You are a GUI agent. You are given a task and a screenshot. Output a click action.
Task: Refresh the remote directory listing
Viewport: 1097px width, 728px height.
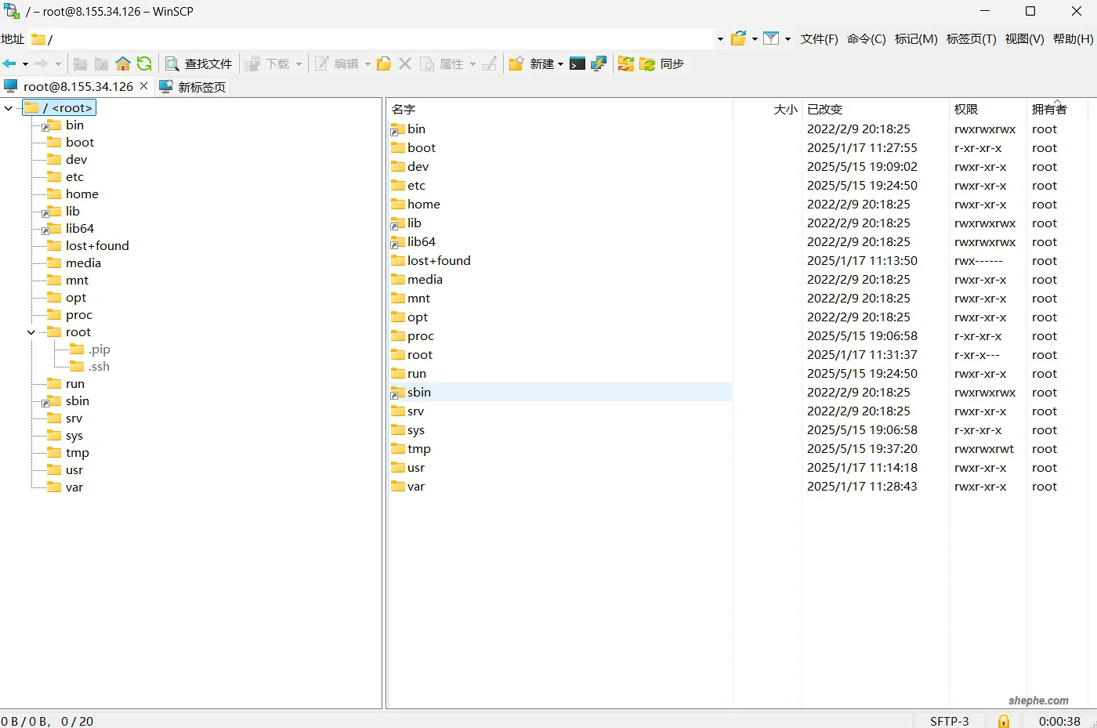(x=144, y=63)
